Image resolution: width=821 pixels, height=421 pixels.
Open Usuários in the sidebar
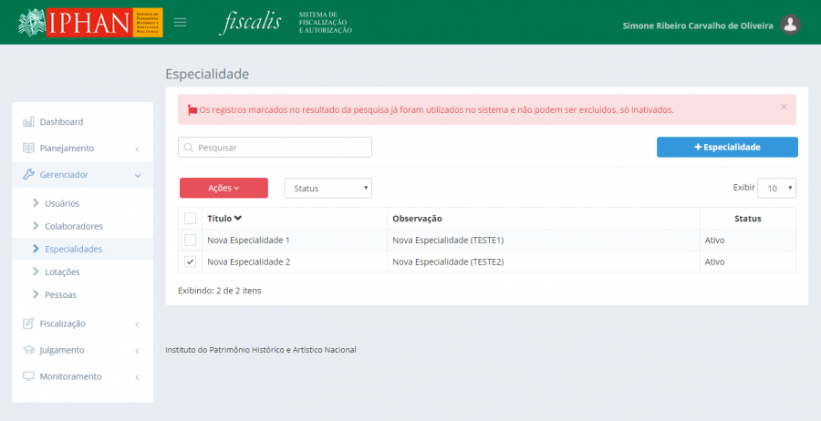pyautogui.click(x=62, y=203)
